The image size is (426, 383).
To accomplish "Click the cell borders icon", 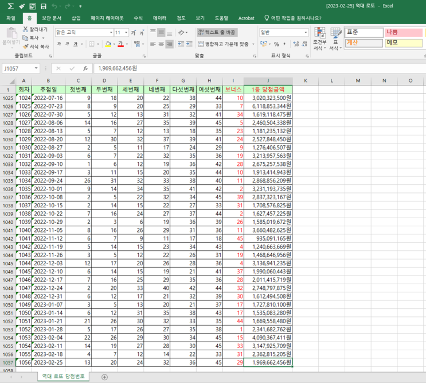I will click(92, 44).
